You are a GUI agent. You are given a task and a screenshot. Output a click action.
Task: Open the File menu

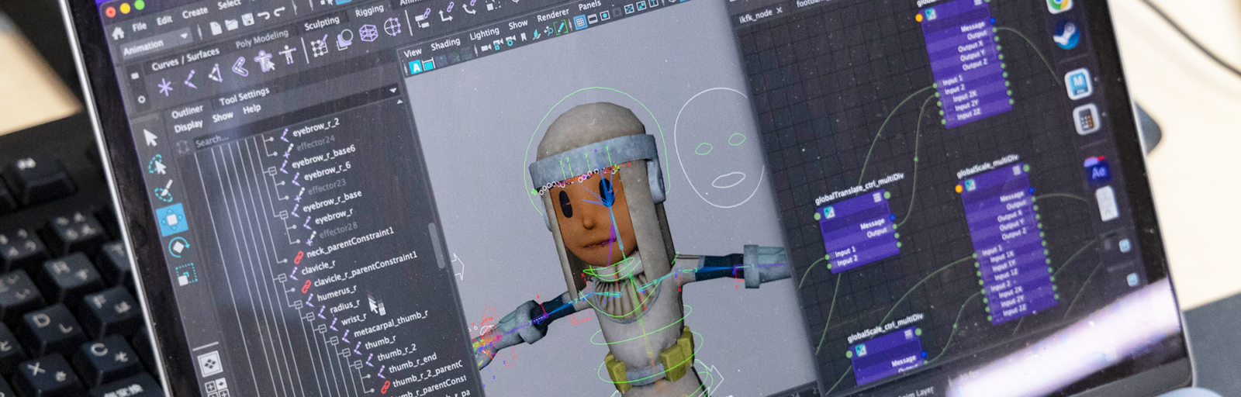pos(140,26)
